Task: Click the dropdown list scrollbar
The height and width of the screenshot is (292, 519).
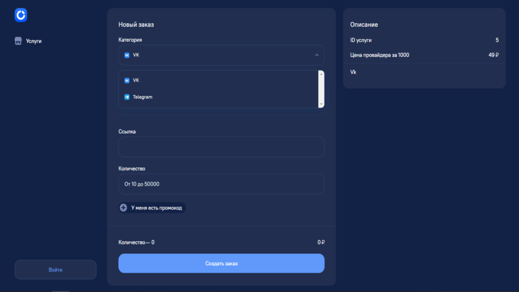Action: pos(321,89)
